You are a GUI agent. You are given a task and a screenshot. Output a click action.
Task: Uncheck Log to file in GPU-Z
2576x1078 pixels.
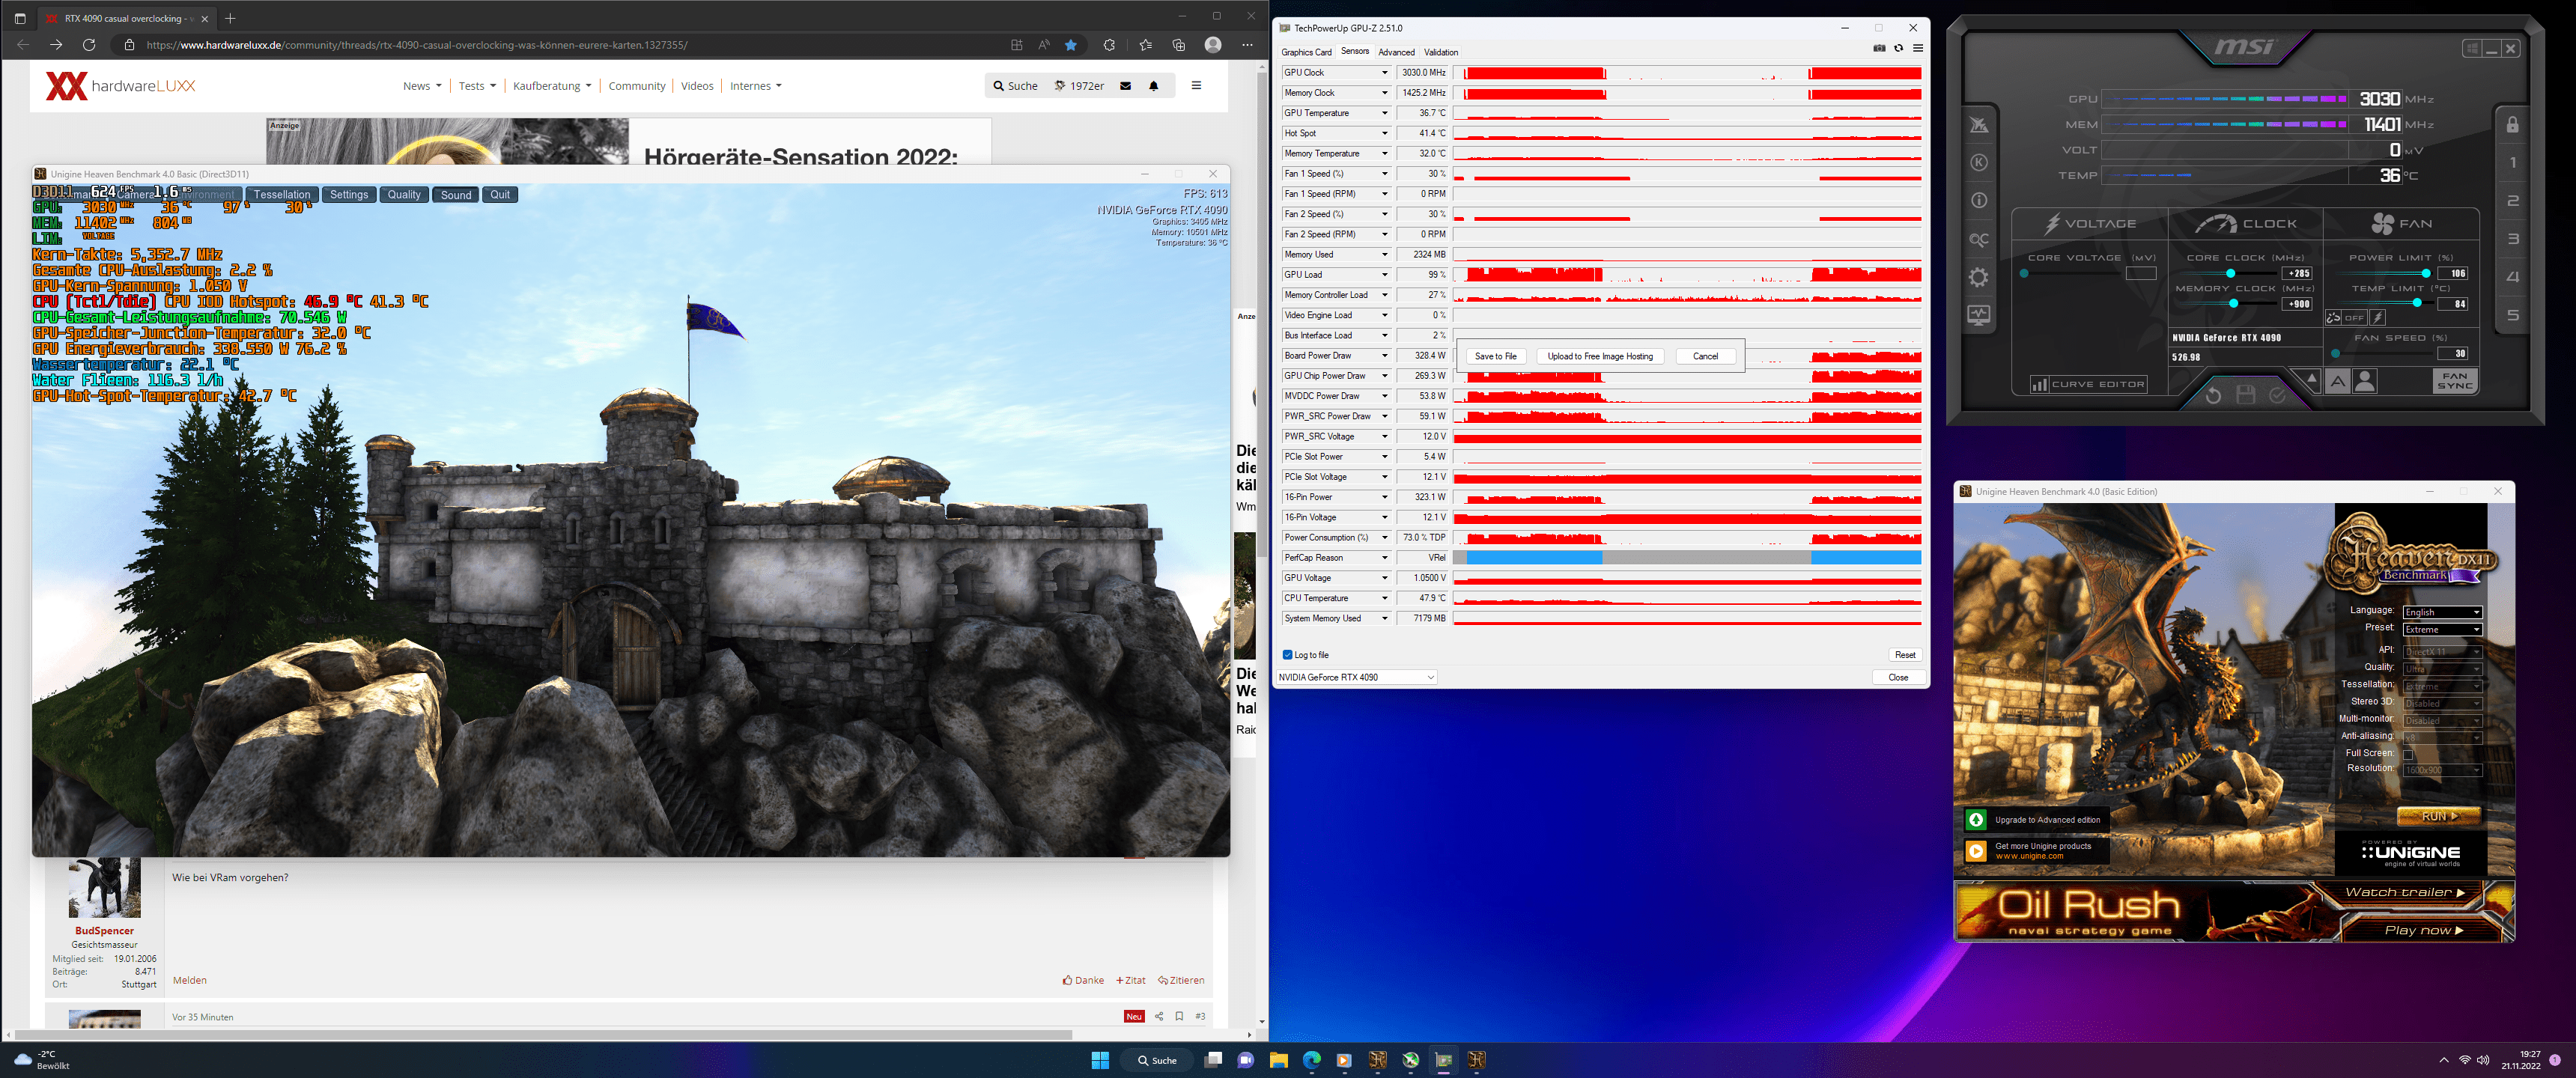tap(1287, 655)
